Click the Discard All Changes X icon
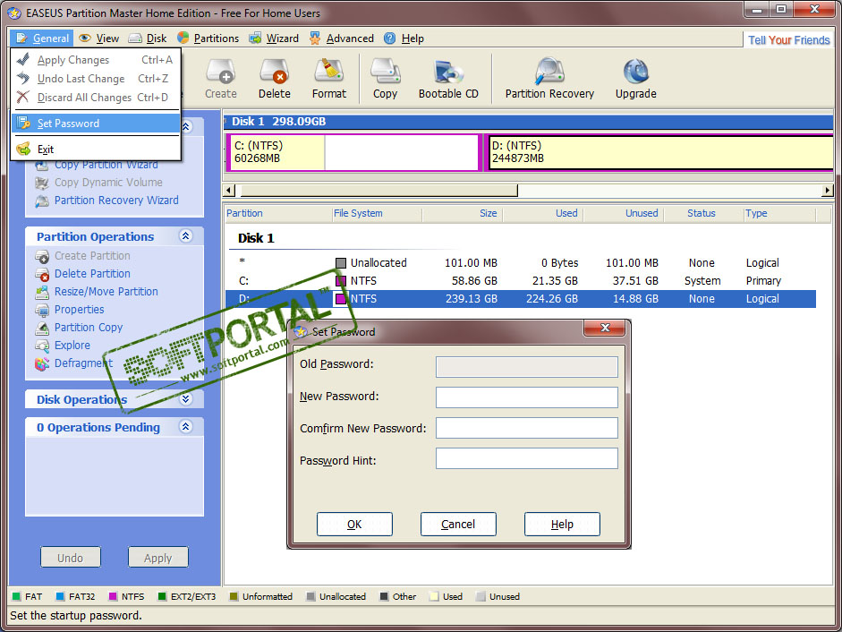 point(23,98)
